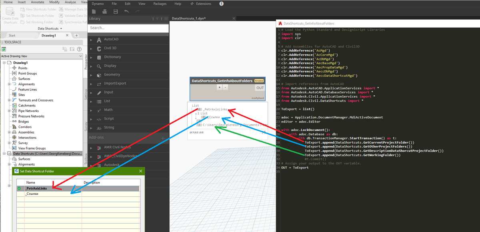This screenshot has width=480, height=232.
Task: Expand the Turnouts and Crossovers node
Action: click(x=9, y=100)
